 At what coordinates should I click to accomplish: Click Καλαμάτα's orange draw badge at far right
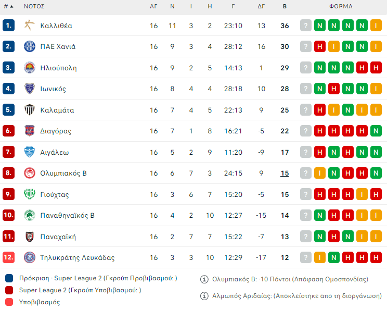pos(376,110)
